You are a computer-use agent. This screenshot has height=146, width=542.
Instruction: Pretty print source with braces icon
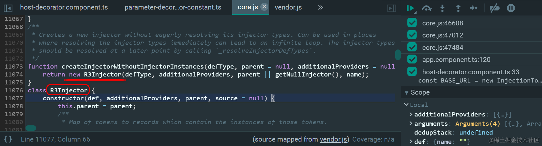(8, 139)
